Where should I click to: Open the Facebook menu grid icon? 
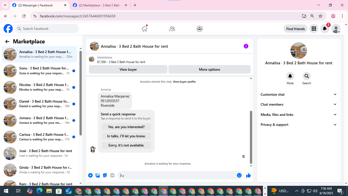point(314,29)
